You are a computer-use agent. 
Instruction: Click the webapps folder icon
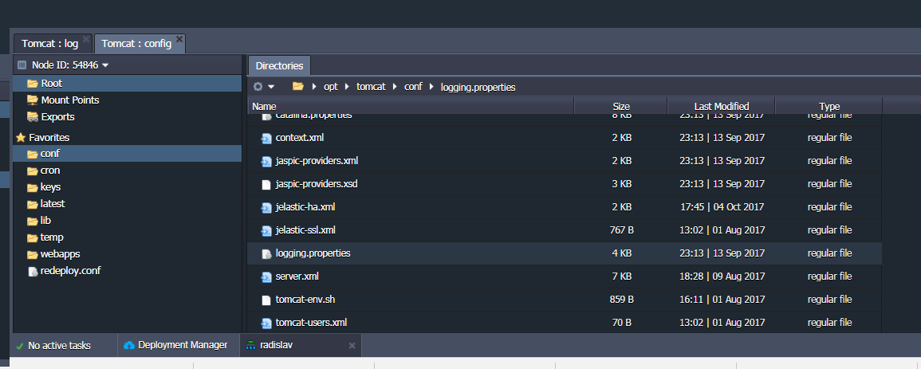pos(33,254)
